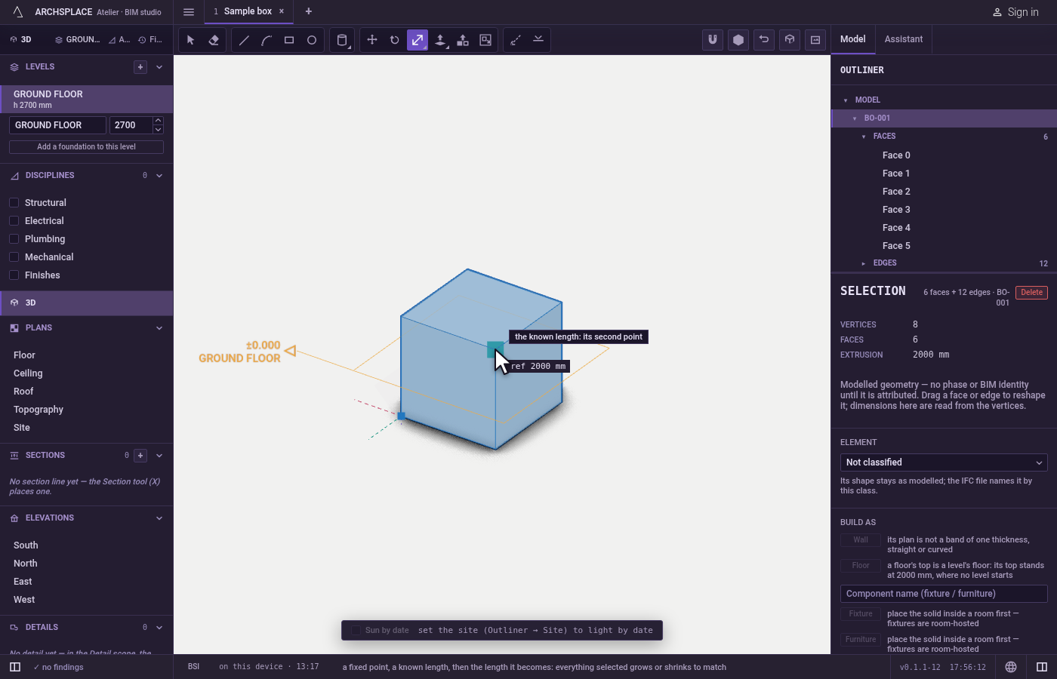Toggle the Electrical discipline checkbox
Viewport: 1057px width, 679px height.
pos(14,221)
